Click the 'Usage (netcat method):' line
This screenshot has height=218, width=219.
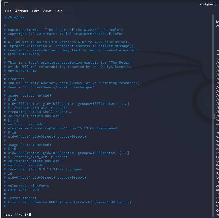[29, 145]
